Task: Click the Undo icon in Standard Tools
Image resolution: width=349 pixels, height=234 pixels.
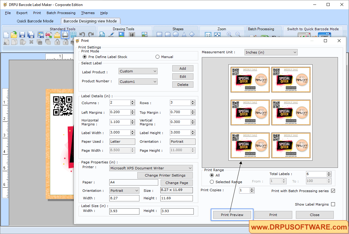Action: click(82, 34)
